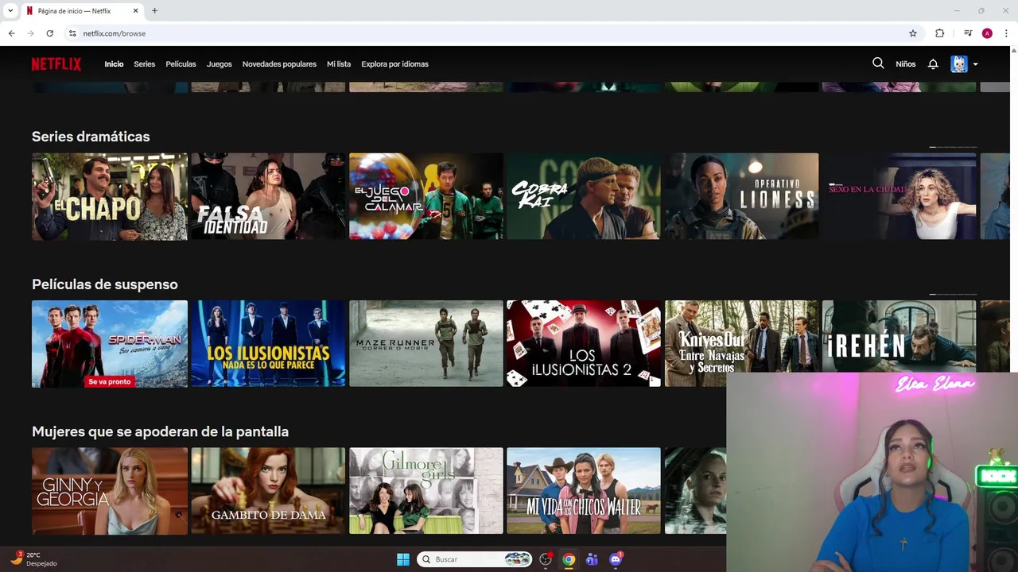
Task: Open the media control icon in toolbar
Action: (x=968, y=33)
